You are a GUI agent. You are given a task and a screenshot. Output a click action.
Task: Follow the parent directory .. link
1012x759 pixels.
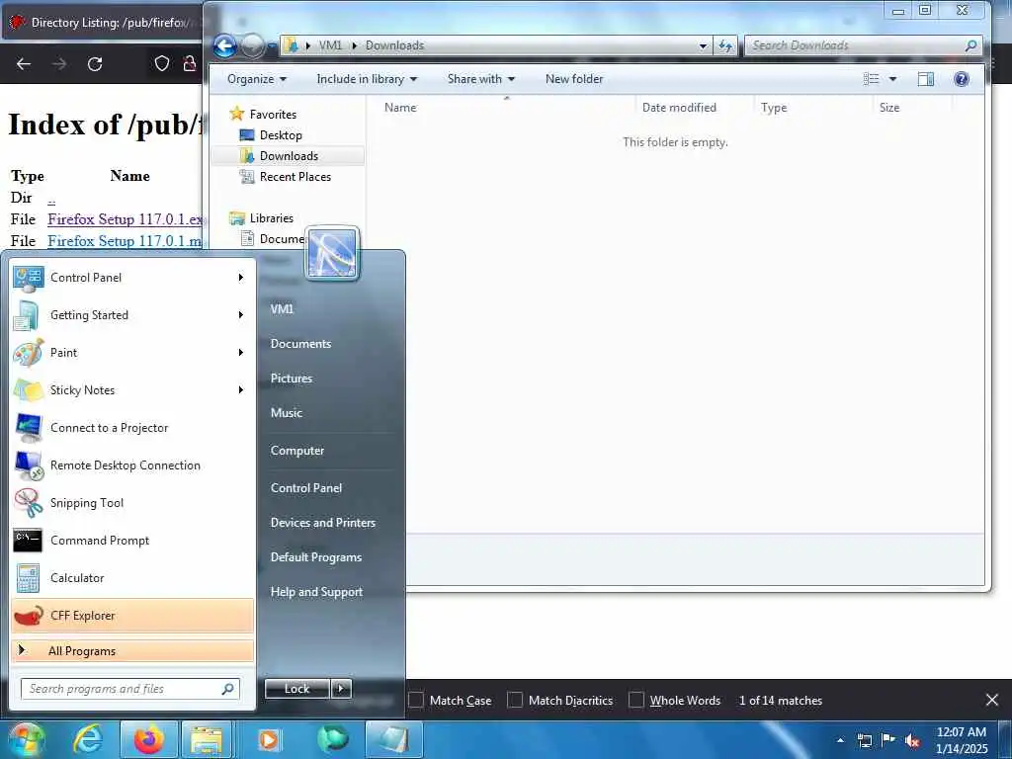point(51,199)
